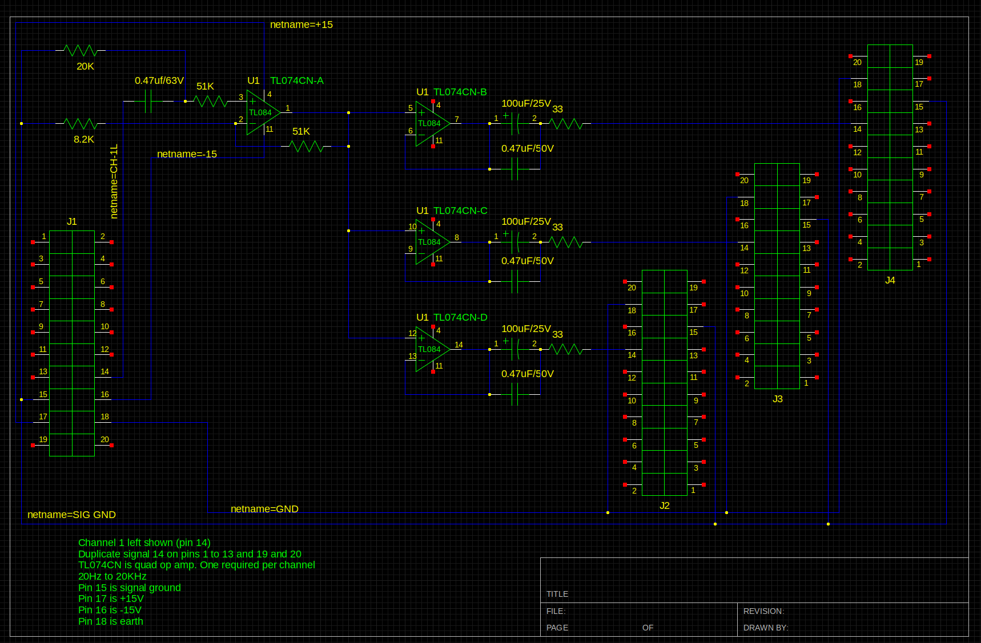Viewport: 981px width, 643px height.
Task: Select the 33 ohm resistor after TL074CN-D
Action: [565, 349]
